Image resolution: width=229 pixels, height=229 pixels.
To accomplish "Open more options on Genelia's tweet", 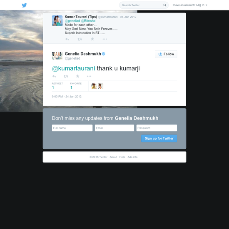I will (x=89, y=76).
